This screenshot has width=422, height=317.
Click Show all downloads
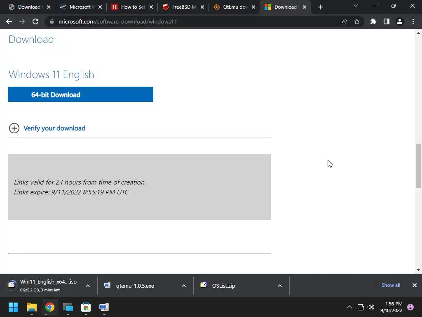[391, 285]
